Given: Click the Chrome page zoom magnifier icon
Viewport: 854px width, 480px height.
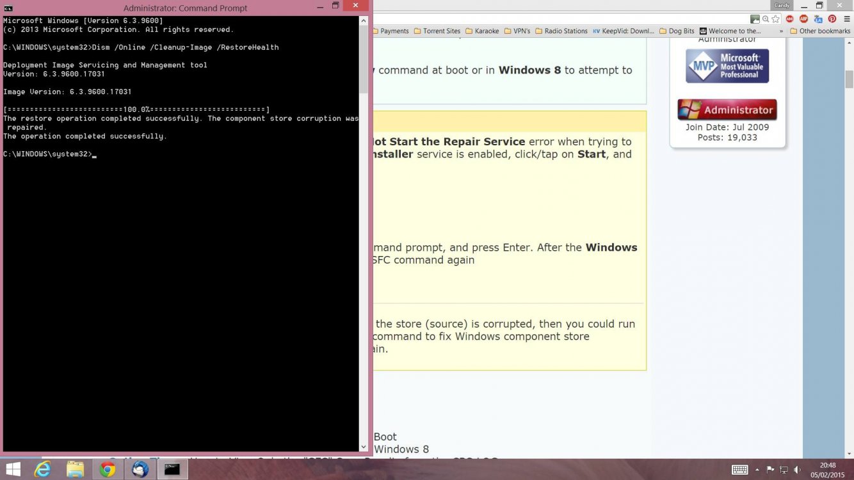Looking at the screenshot, I should 765,19.
